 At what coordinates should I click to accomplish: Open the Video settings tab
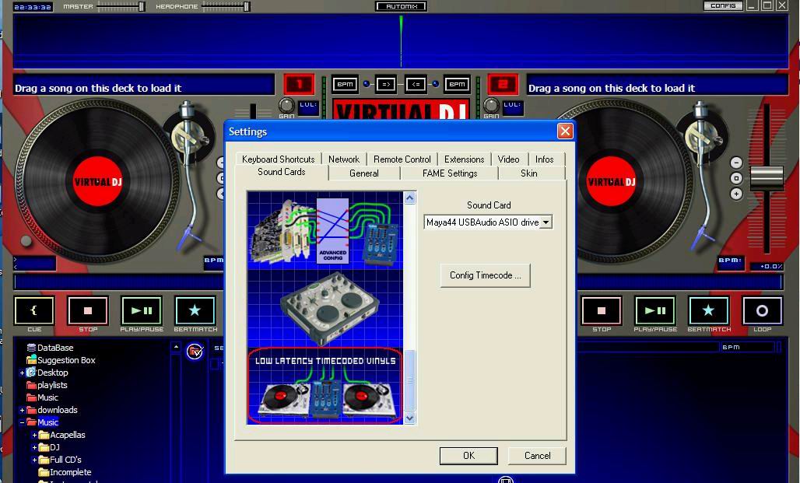point(509,159)
